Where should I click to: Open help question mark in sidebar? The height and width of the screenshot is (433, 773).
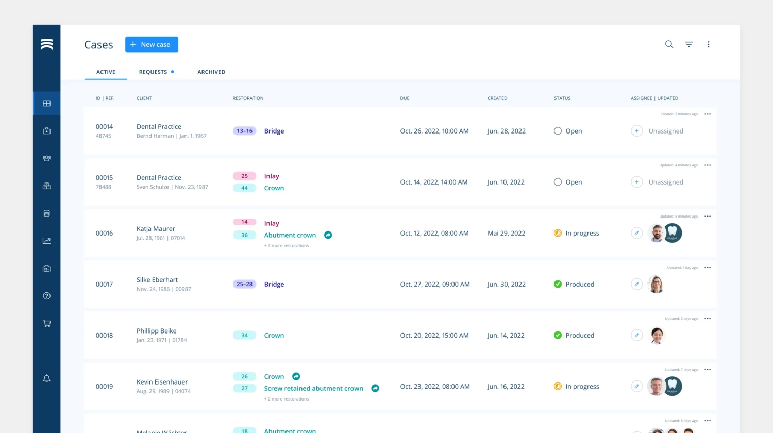point(47,296)
